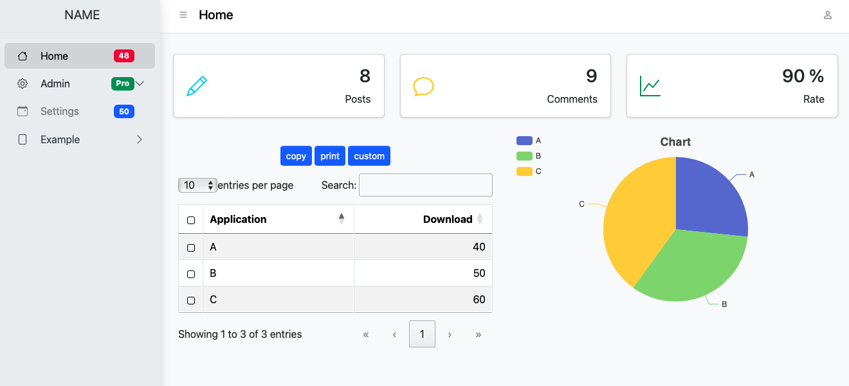This screenshot has height=386, width=849.
Task: Select Admin in the sidebar
Action: click(80, 83)
